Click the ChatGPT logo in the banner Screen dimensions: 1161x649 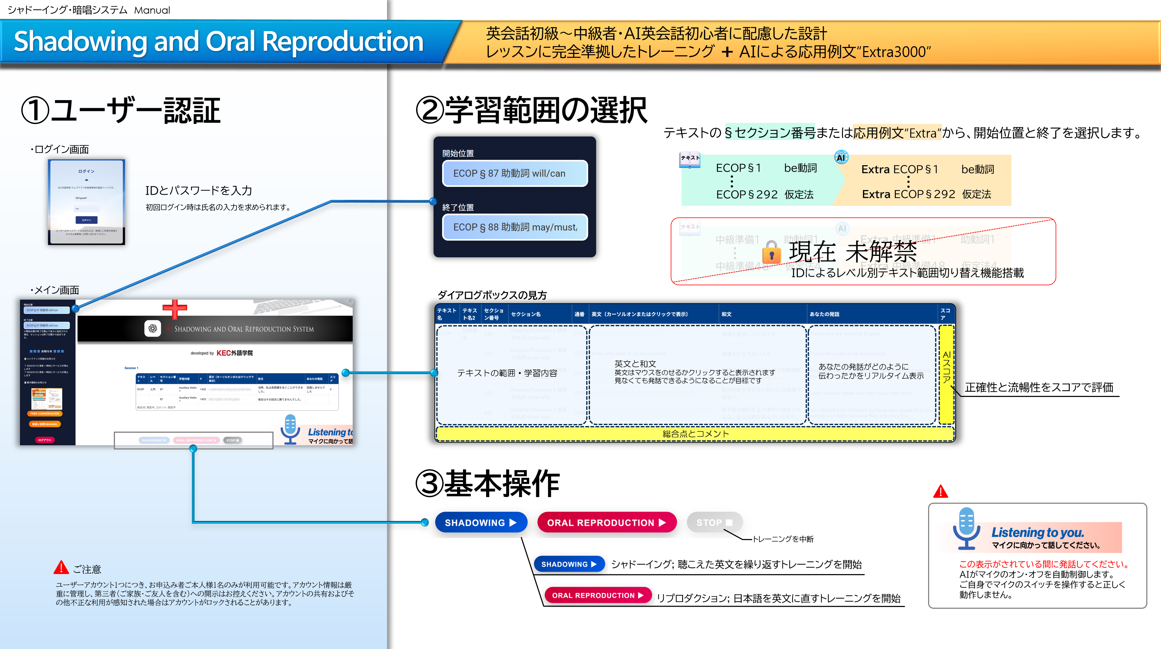(x=152, y=328)
